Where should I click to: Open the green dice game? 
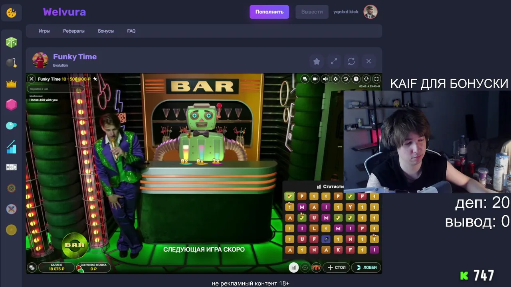[11, 42]
